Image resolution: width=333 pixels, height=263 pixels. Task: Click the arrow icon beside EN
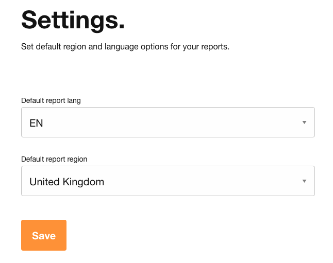pyautogui.click(x=304, y=122)
